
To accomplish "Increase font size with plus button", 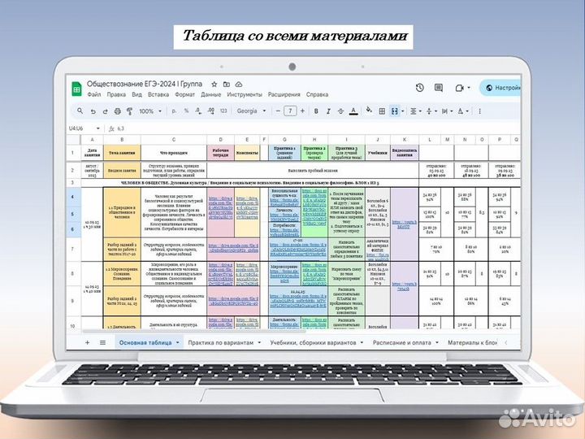I will click(x=302, y=111).
